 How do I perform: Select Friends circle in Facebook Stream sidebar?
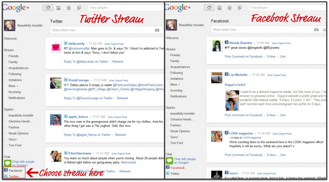(175, 55)
